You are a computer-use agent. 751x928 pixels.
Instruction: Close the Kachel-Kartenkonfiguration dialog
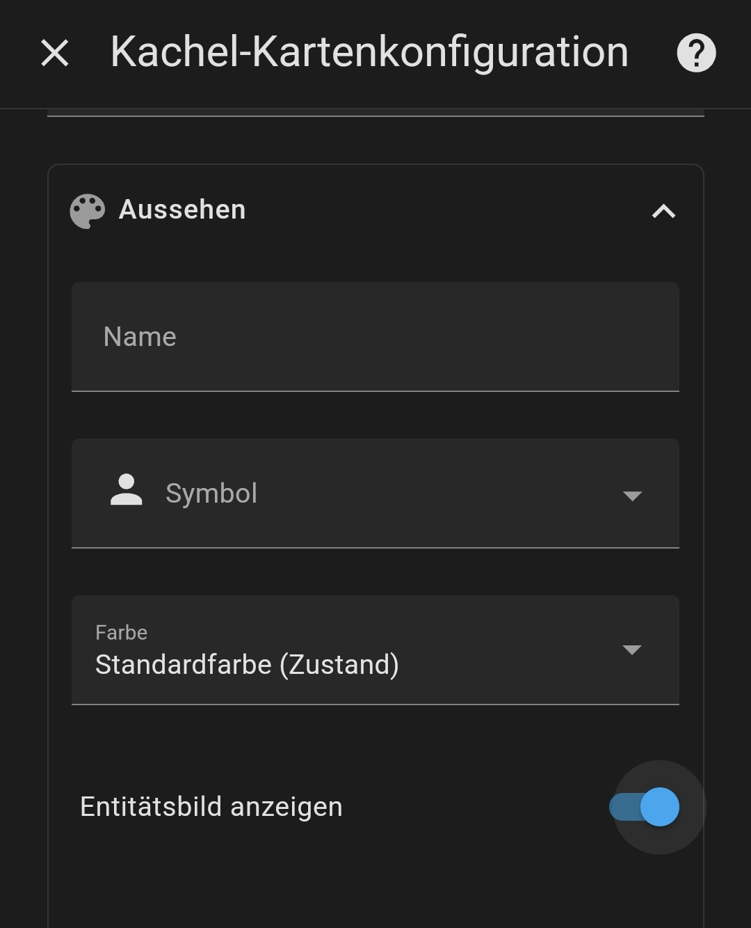tap(55, 53)
